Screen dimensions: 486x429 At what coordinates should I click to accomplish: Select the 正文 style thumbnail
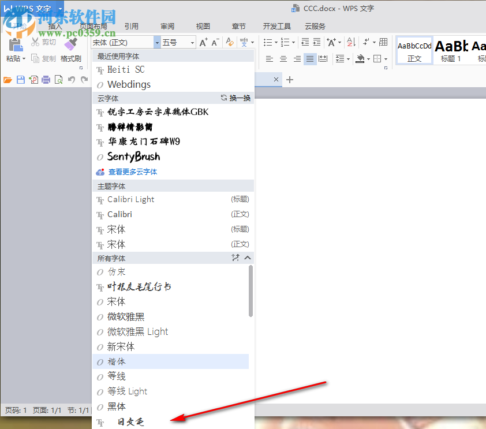414,51
